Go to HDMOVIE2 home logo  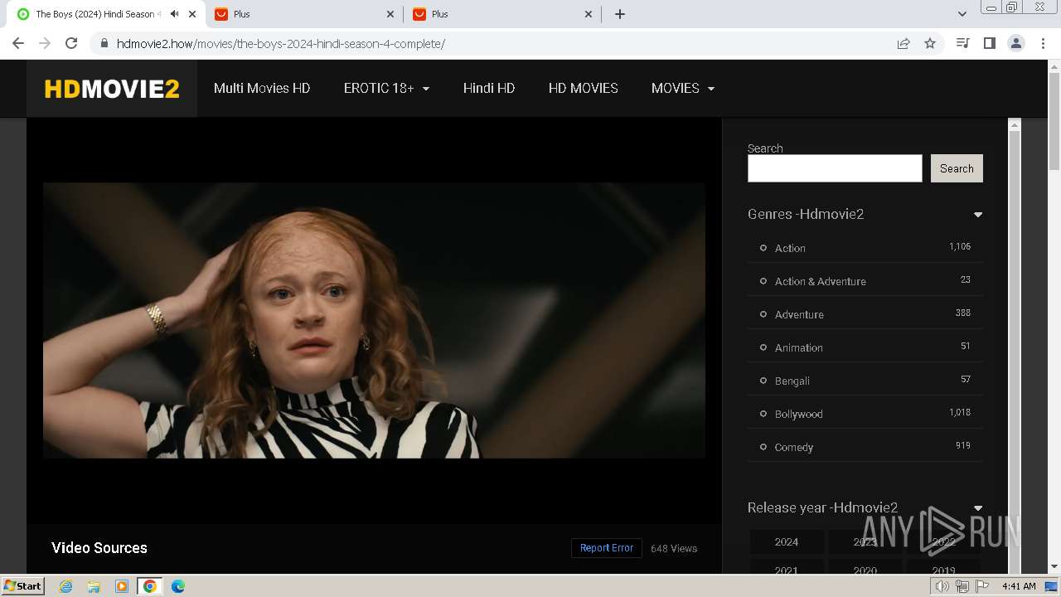112,89
